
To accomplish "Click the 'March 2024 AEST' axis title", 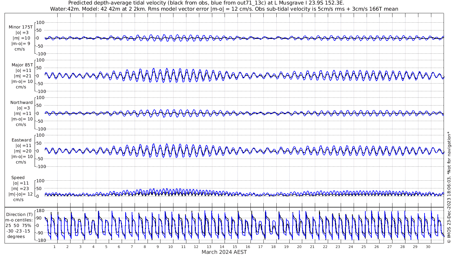I will coord(224,252).
